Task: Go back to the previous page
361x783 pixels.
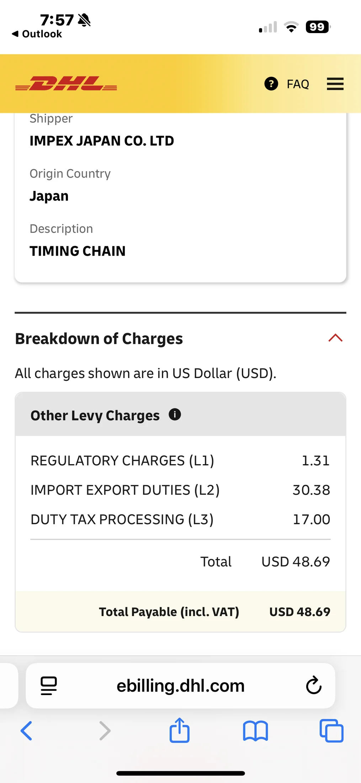Action: click(27, 731)
